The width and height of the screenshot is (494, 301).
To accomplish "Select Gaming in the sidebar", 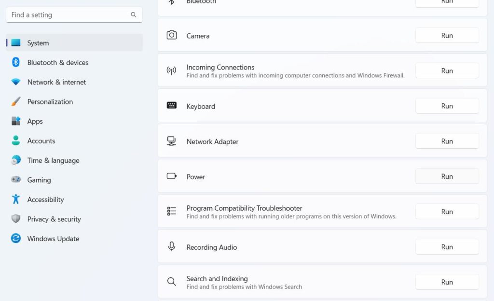I will (x=74, y=180).
